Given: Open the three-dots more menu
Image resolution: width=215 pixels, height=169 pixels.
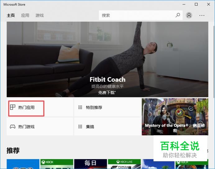Looking at the screenshot, I should (x=202, y=15).
